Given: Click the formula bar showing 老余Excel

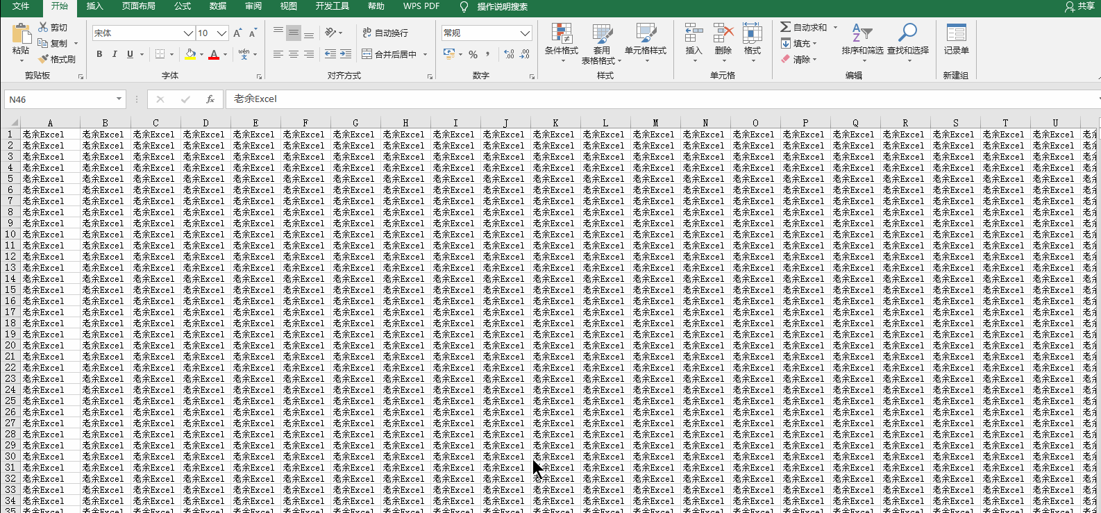Looking at the screenshot, I should (663, 99).
